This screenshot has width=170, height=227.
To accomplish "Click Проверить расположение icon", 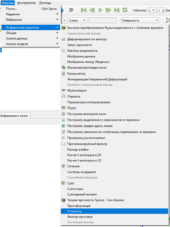I will point(63,138).
